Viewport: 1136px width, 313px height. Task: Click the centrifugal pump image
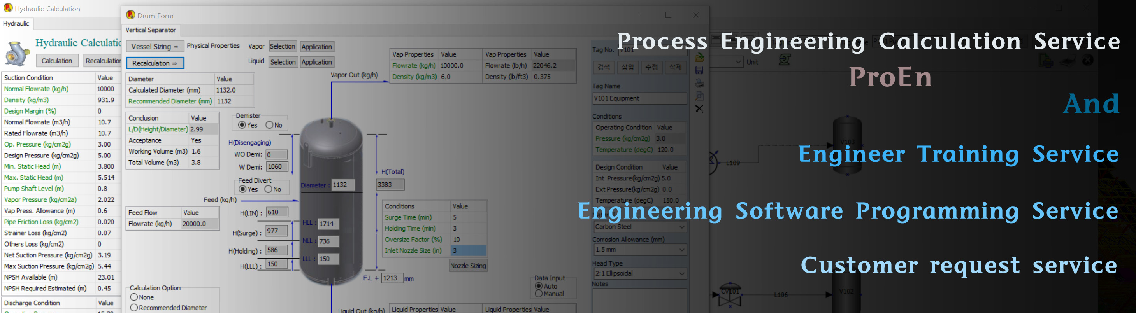(17, 54)
